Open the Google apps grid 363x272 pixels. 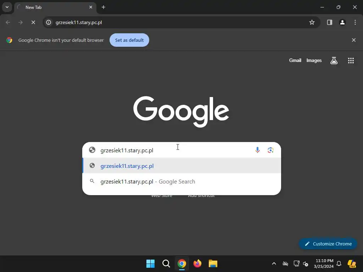[351, 61]
